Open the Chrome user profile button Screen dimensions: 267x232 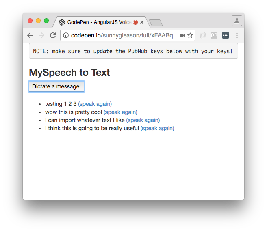[x=237, y=21]
